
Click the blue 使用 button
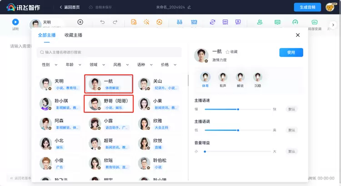(291, 52)
